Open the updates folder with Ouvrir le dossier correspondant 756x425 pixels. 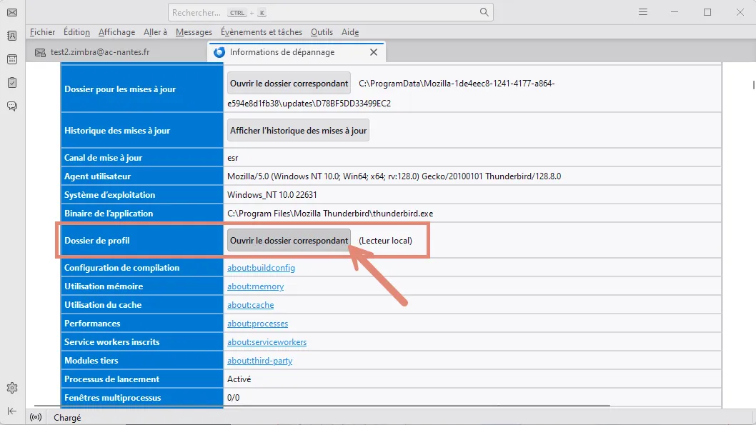[289, 84]
